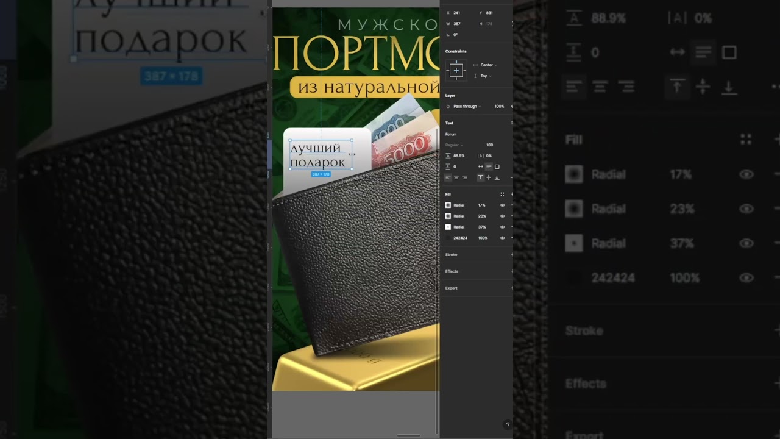Open Pass through blend mode dropdown

(x=467, y=107)
